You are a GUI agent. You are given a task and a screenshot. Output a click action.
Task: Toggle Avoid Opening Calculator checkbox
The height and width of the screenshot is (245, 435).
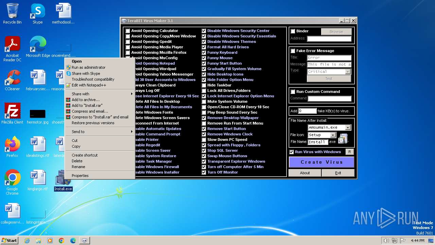tap(128, 31)
